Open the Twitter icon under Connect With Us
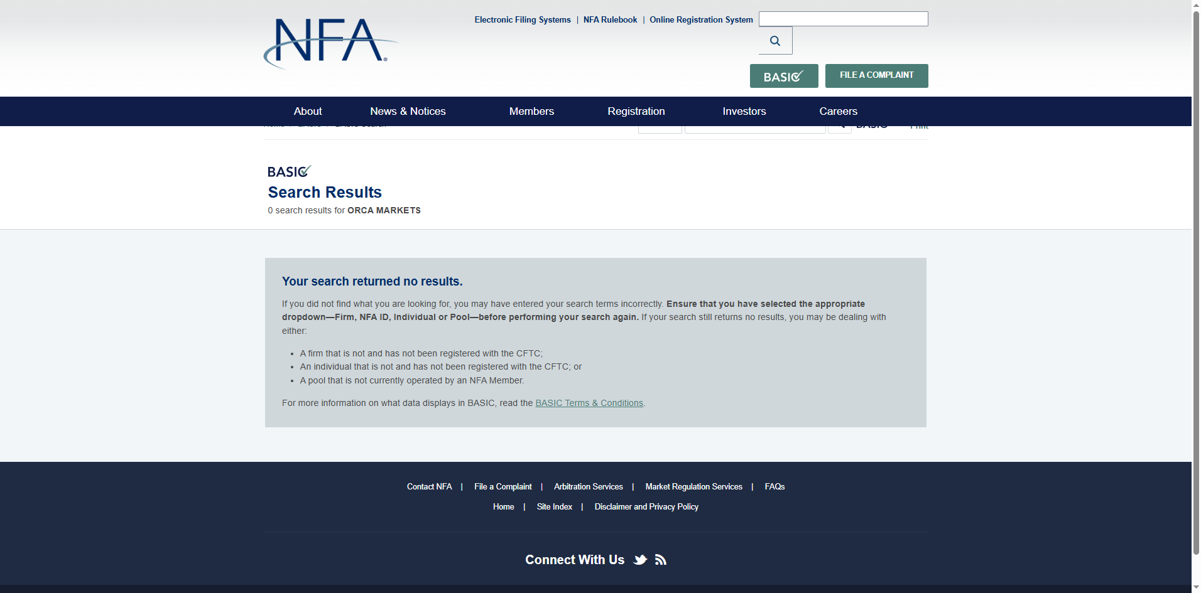The width and height of the screenshot is (1201, 593). point(640,560)
